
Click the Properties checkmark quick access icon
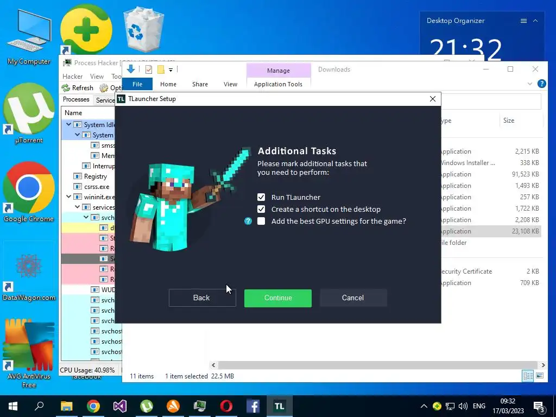point(149,69)
